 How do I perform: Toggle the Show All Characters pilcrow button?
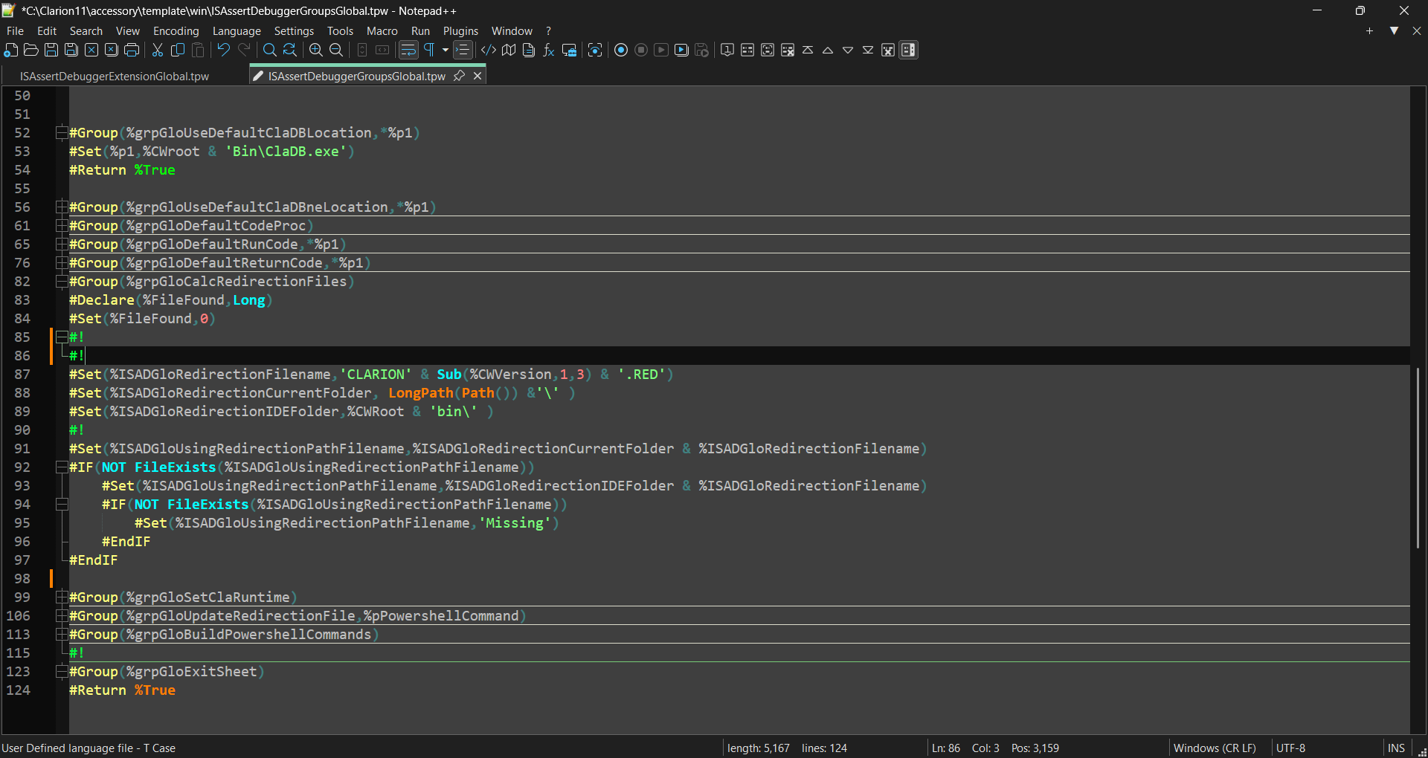coord(429,51)
